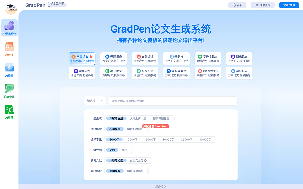This screenshot has width=303, height=189.
Task: Click the 文献综述 card icon
Action: 138,56
